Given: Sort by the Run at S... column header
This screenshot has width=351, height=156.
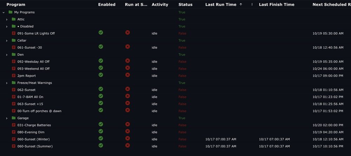Looking at the screenshot, I should pos(136,5).
